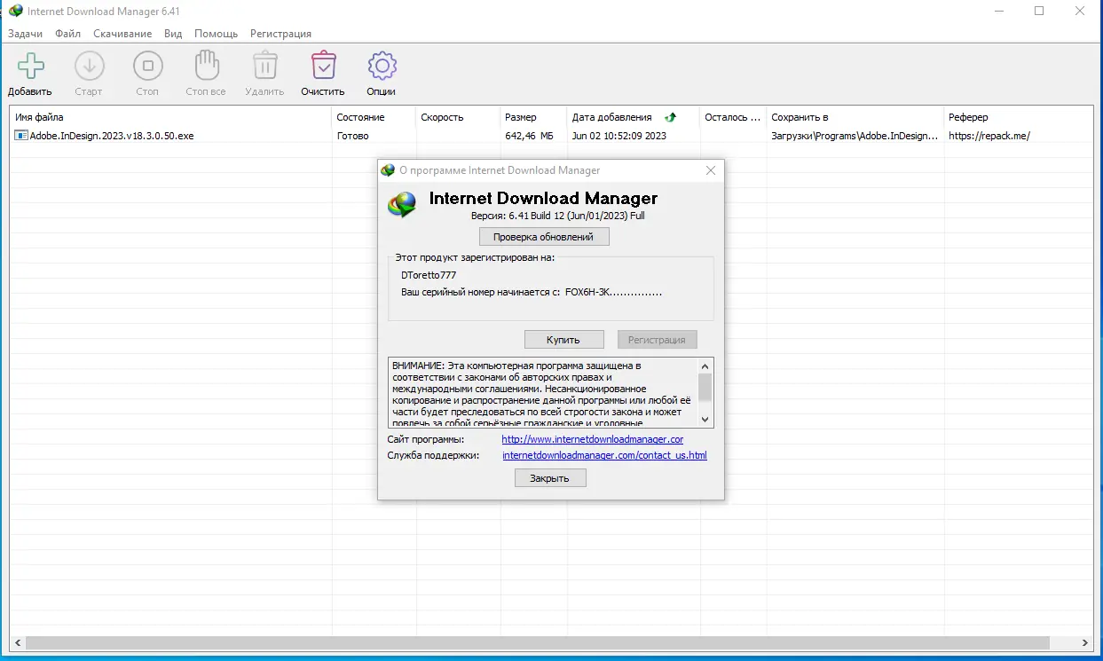
Task: Click the version 6.41 Build 12 text
Action: pyautogui.click(x=558, y=216)
